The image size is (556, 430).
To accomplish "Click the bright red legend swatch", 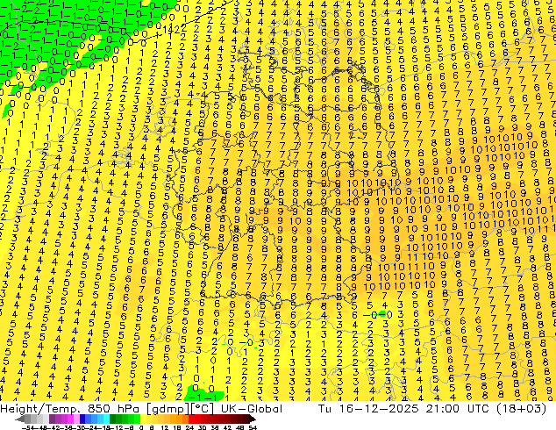I will [191, 419].
